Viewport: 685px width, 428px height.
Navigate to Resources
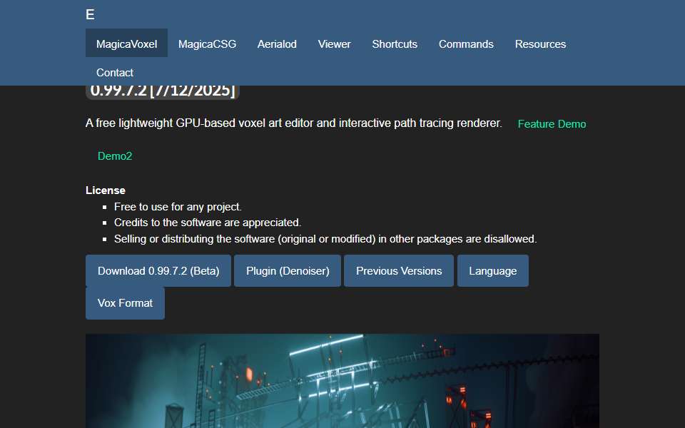(540, 43)
